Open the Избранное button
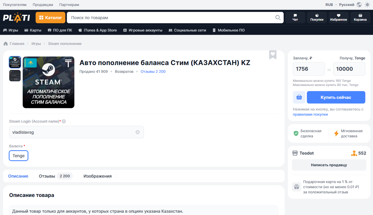373x215 pixels. coord(339,17)
